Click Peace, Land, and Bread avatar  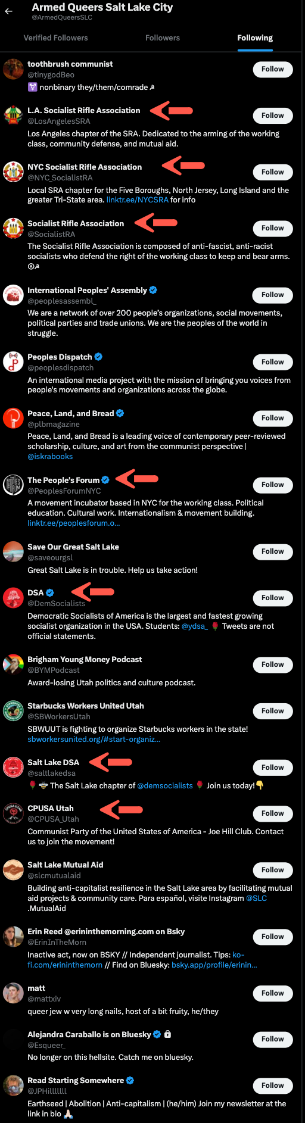point(13,419)
